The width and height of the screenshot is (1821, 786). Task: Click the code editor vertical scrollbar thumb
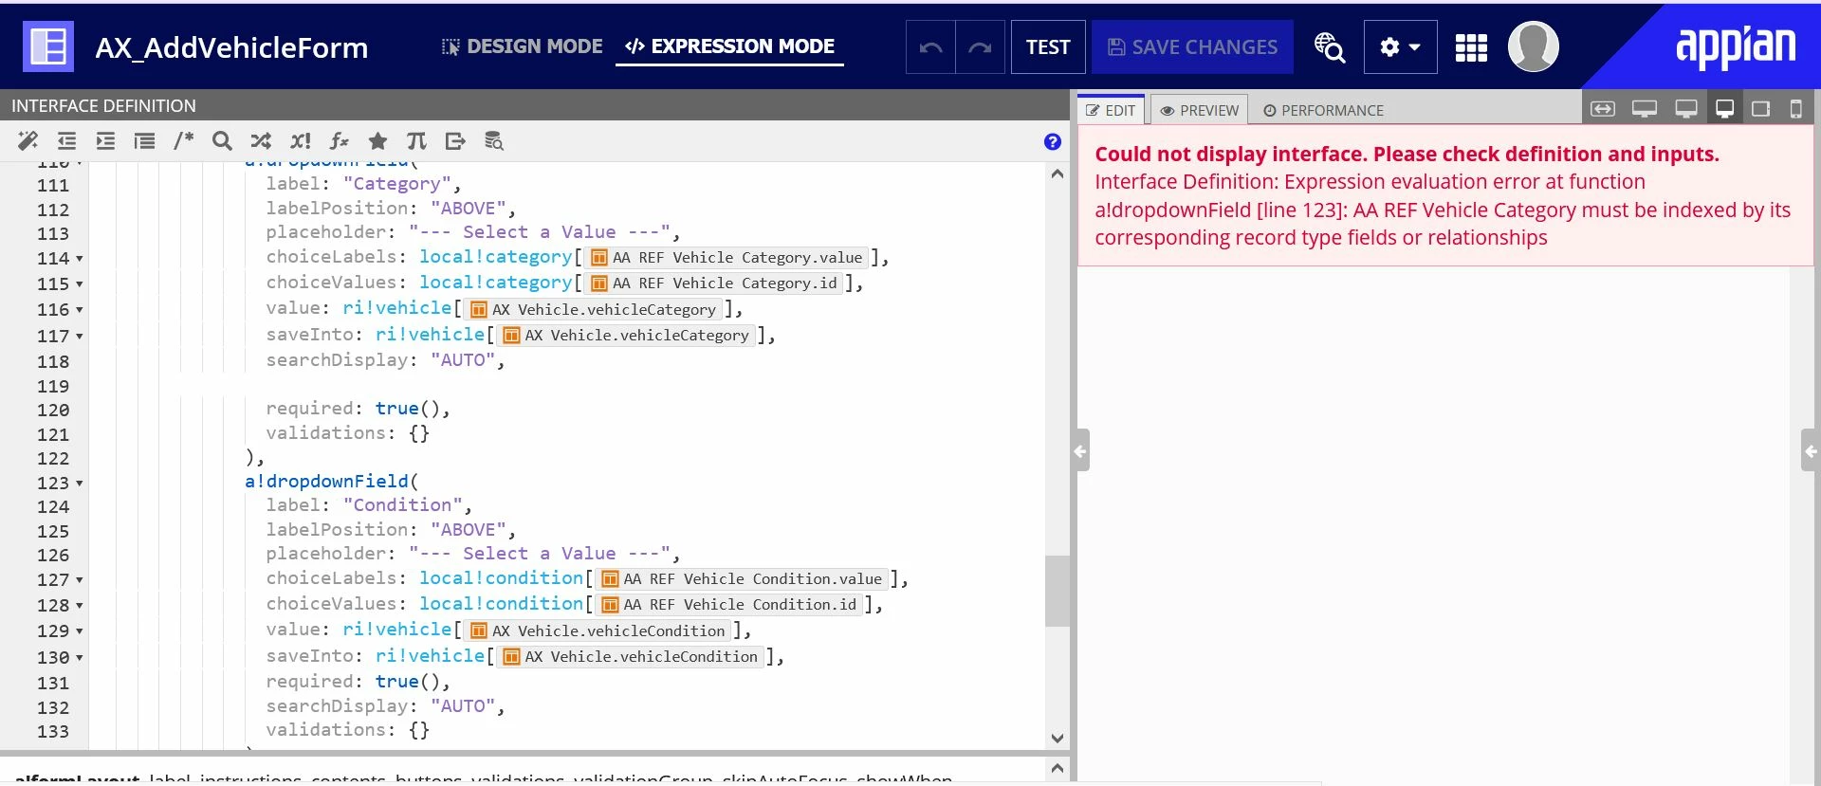pos(1057,592)
